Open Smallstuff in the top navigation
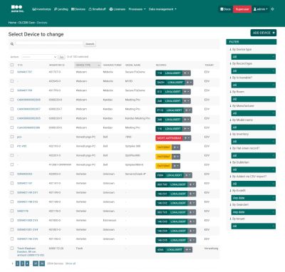Viewport: 285px width, 272px height. 97,9
